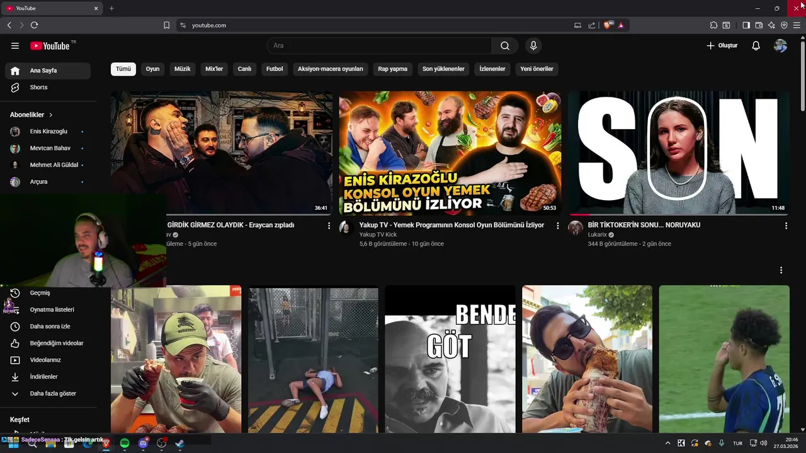
Task: Select the İzlenenler chip
Action: (492, 69)
